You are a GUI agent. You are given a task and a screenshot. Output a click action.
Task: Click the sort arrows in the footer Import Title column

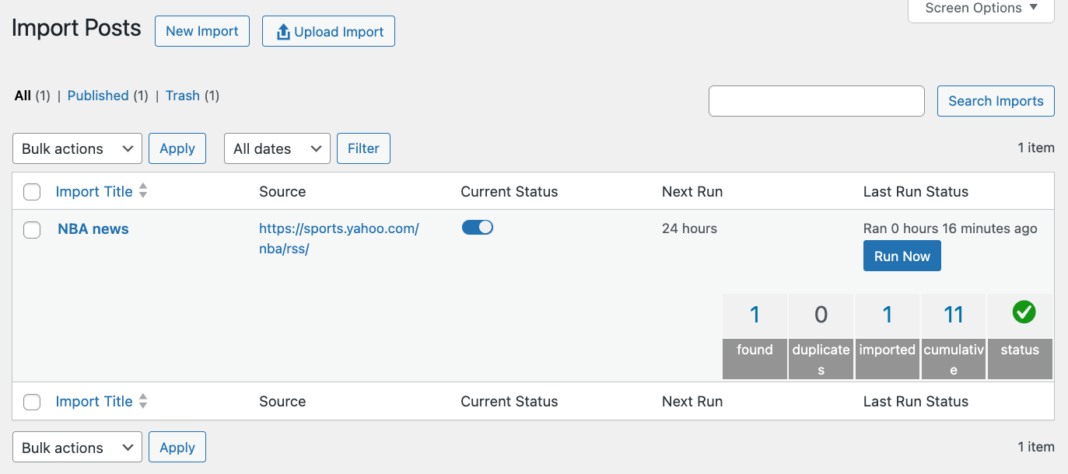point(143,400)
